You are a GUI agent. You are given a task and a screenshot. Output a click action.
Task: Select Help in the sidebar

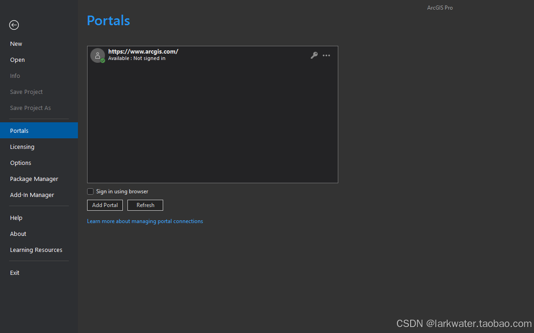[x=39, y=218]
